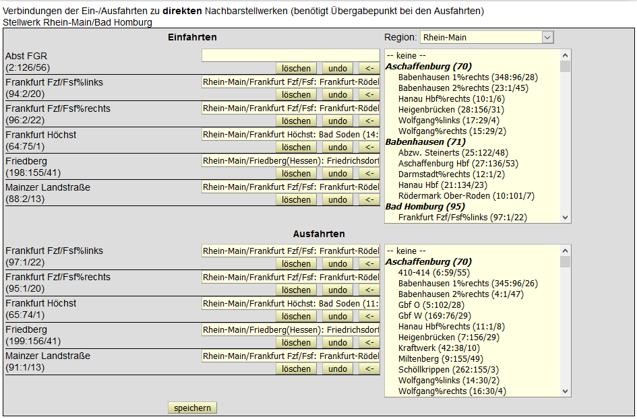Open the Region dropdown
The width and height of the screenshot is (637, 419).
pos(486,37)
